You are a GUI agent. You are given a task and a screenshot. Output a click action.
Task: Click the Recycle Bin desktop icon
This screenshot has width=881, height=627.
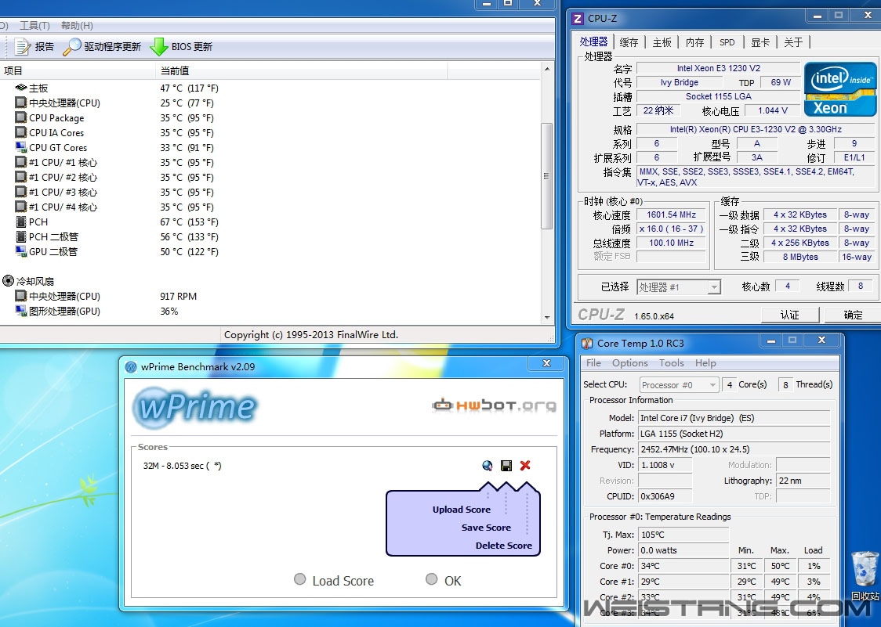pos(865,570)
